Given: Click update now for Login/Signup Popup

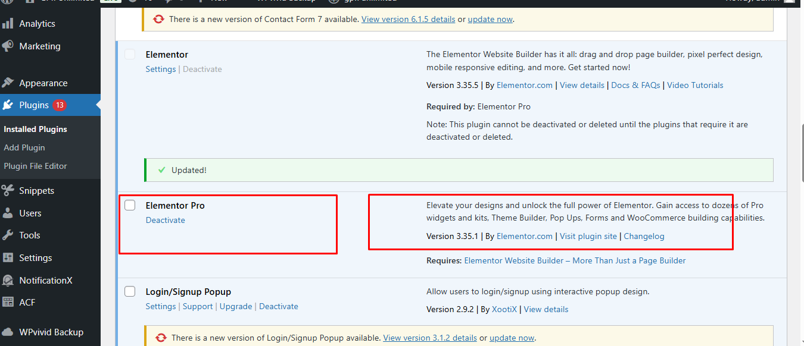Looking at the screenshot, I should point(512,338).
